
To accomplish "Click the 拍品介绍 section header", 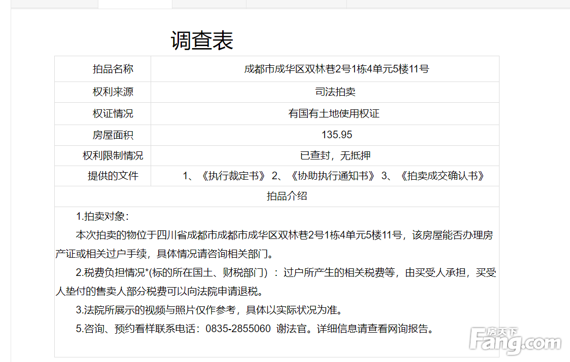I will pyautogui.click(x=287, y=196).
